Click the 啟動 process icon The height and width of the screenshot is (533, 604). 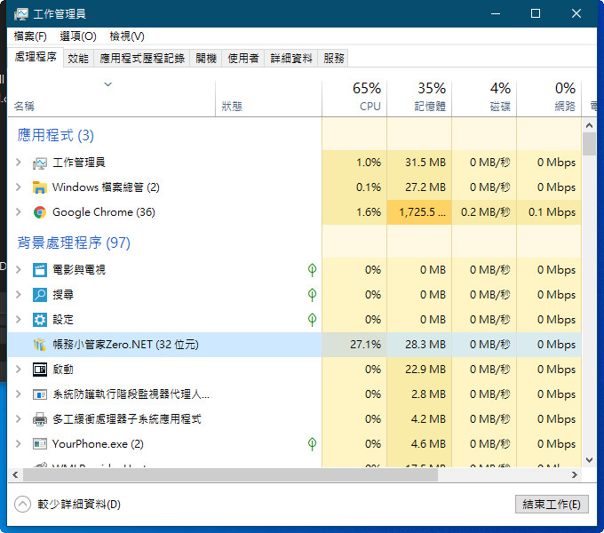click(x=40, y=370)
